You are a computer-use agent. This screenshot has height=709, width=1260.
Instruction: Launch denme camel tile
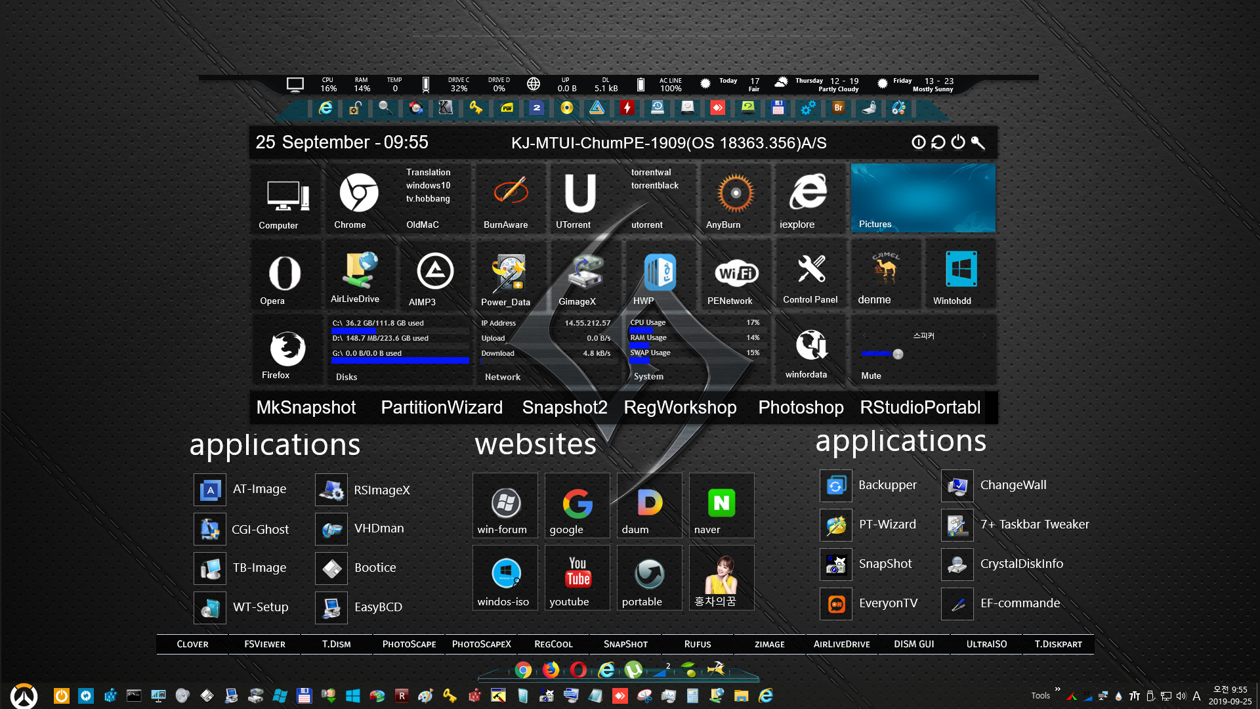(885, 276)
